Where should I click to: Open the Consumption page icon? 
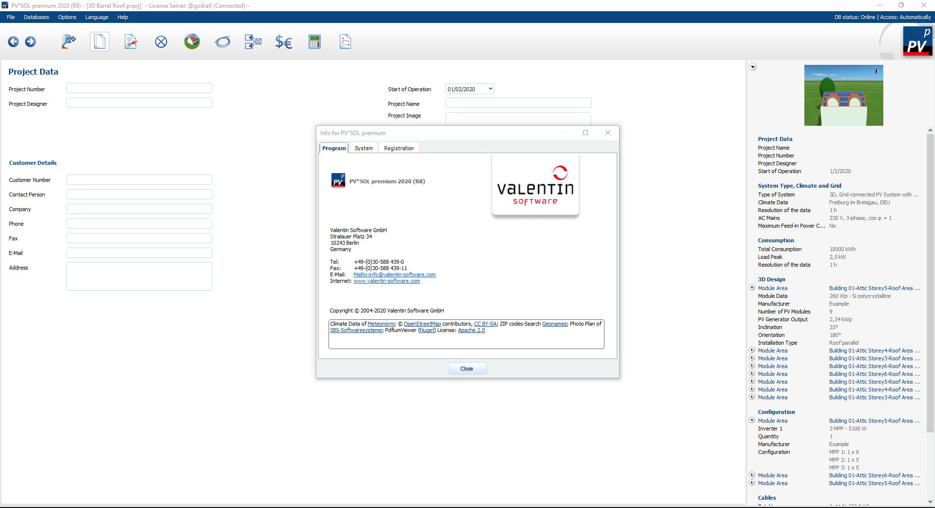tap(161, 42)
